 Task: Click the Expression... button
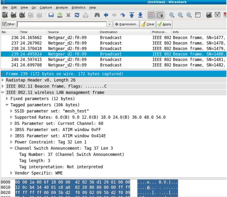pyautogui.click(x=126, y=24)
